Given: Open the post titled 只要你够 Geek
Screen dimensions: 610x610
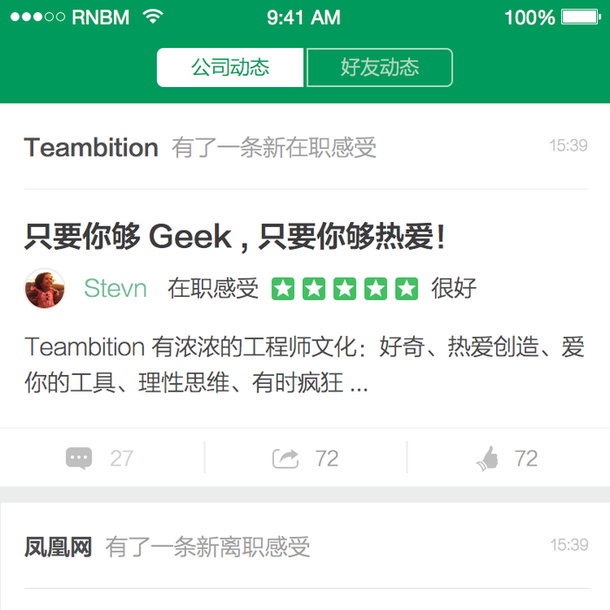Looking at the screenshot, I should click(235, 237).
